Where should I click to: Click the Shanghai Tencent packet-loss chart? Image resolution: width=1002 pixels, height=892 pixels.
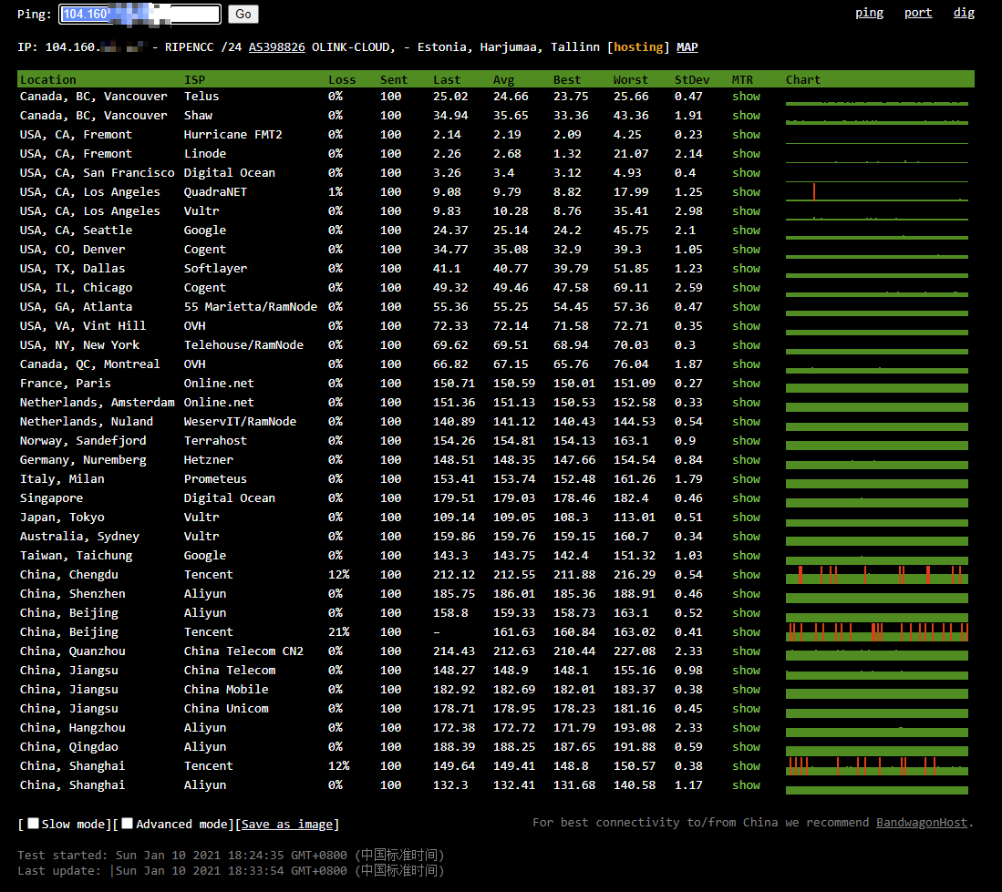pyautogui.click(x=877, y=766)
